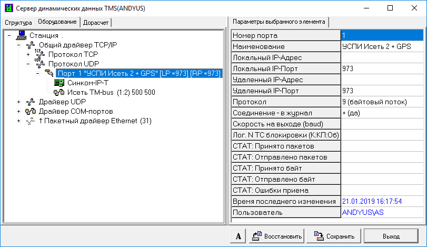Click the TCP/IP common driver icon

coord(31,45)
